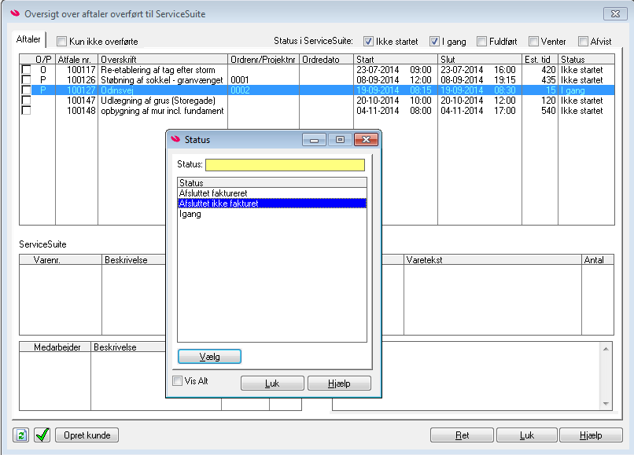This screenshot has height=455, width=634.
Task: Sort by Est. tid column header
Action: [540, 60]
